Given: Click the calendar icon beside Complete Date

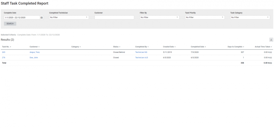Looking at the screenshot, I should [x=42, y=17].
